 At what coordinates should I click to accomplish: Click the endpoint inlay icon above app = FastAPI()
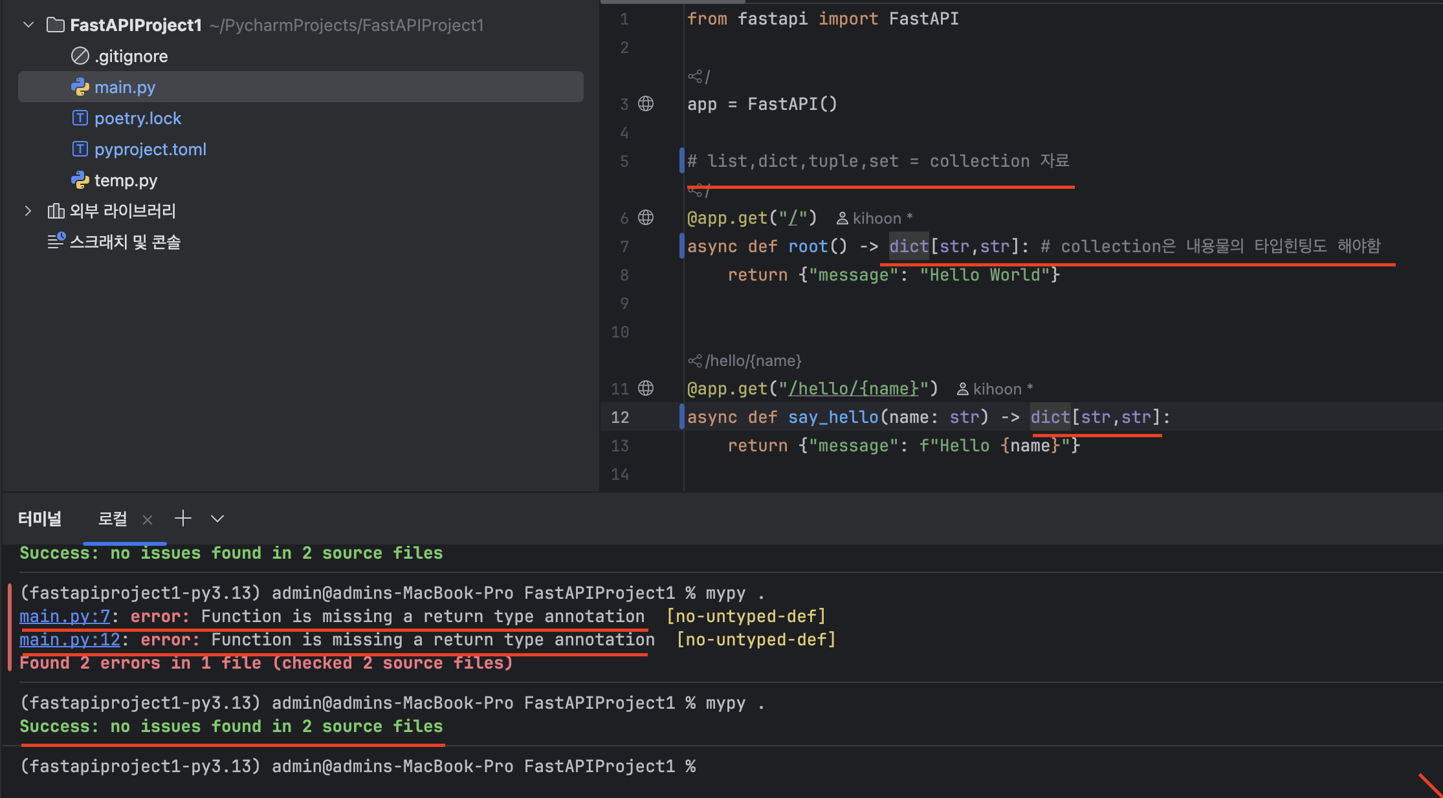pyautogui.click(x=695, y=76)
